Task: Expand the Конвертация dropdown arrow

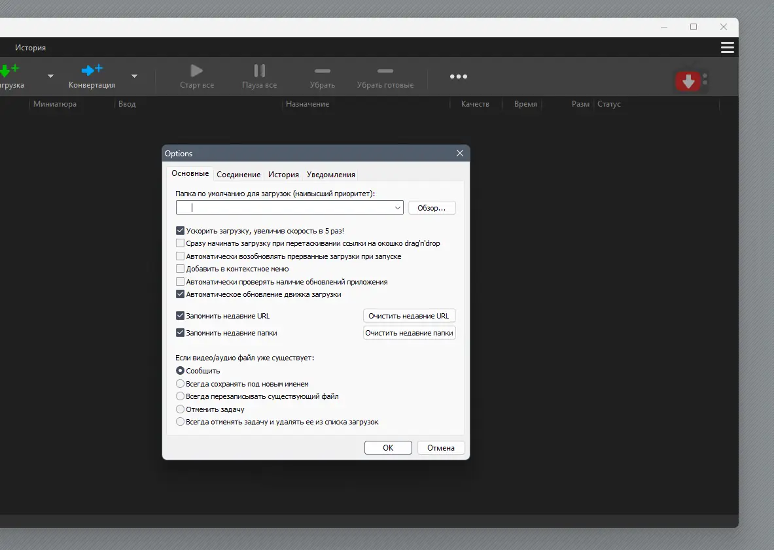Action: coord(134,77)
